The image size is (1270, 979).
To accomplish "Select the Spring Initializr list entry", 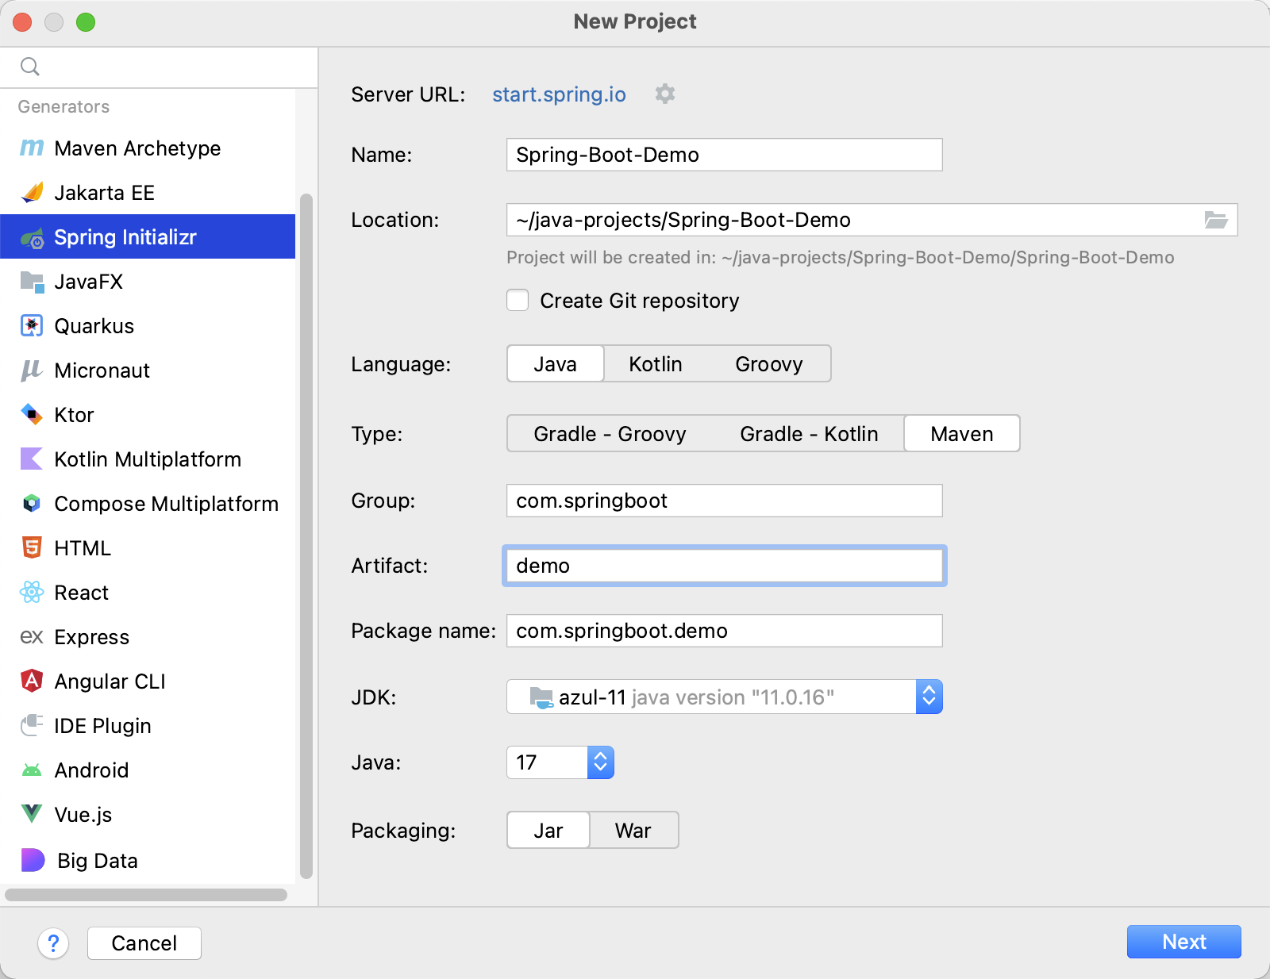I will pyautogui.click(x=148, y=237).
